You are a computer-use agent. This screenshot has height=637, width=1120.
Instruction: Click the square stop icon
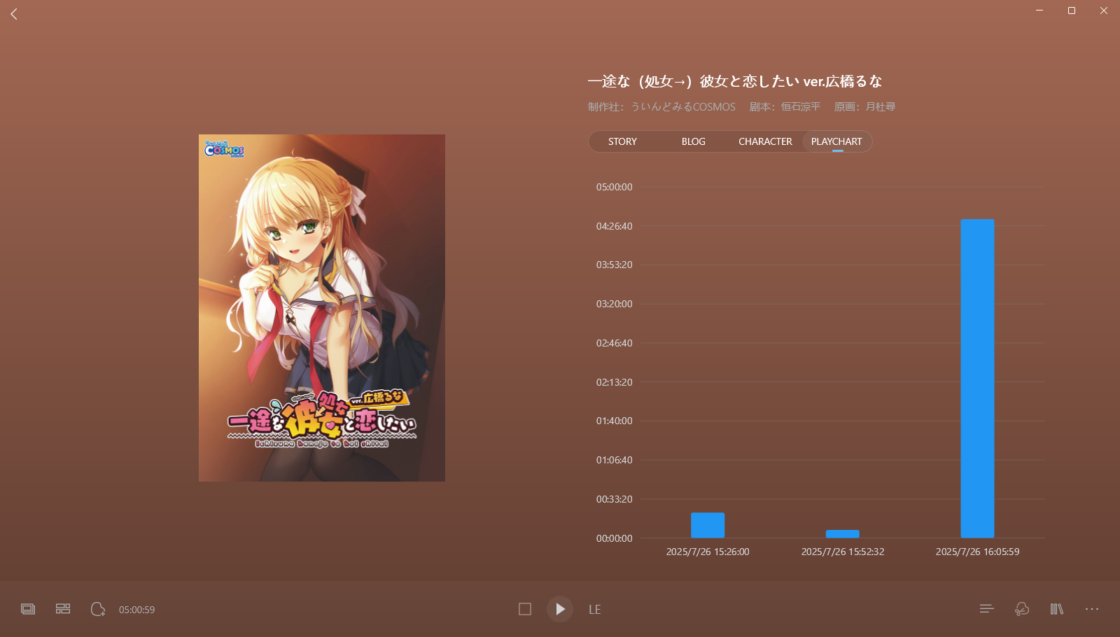(525, 609)
